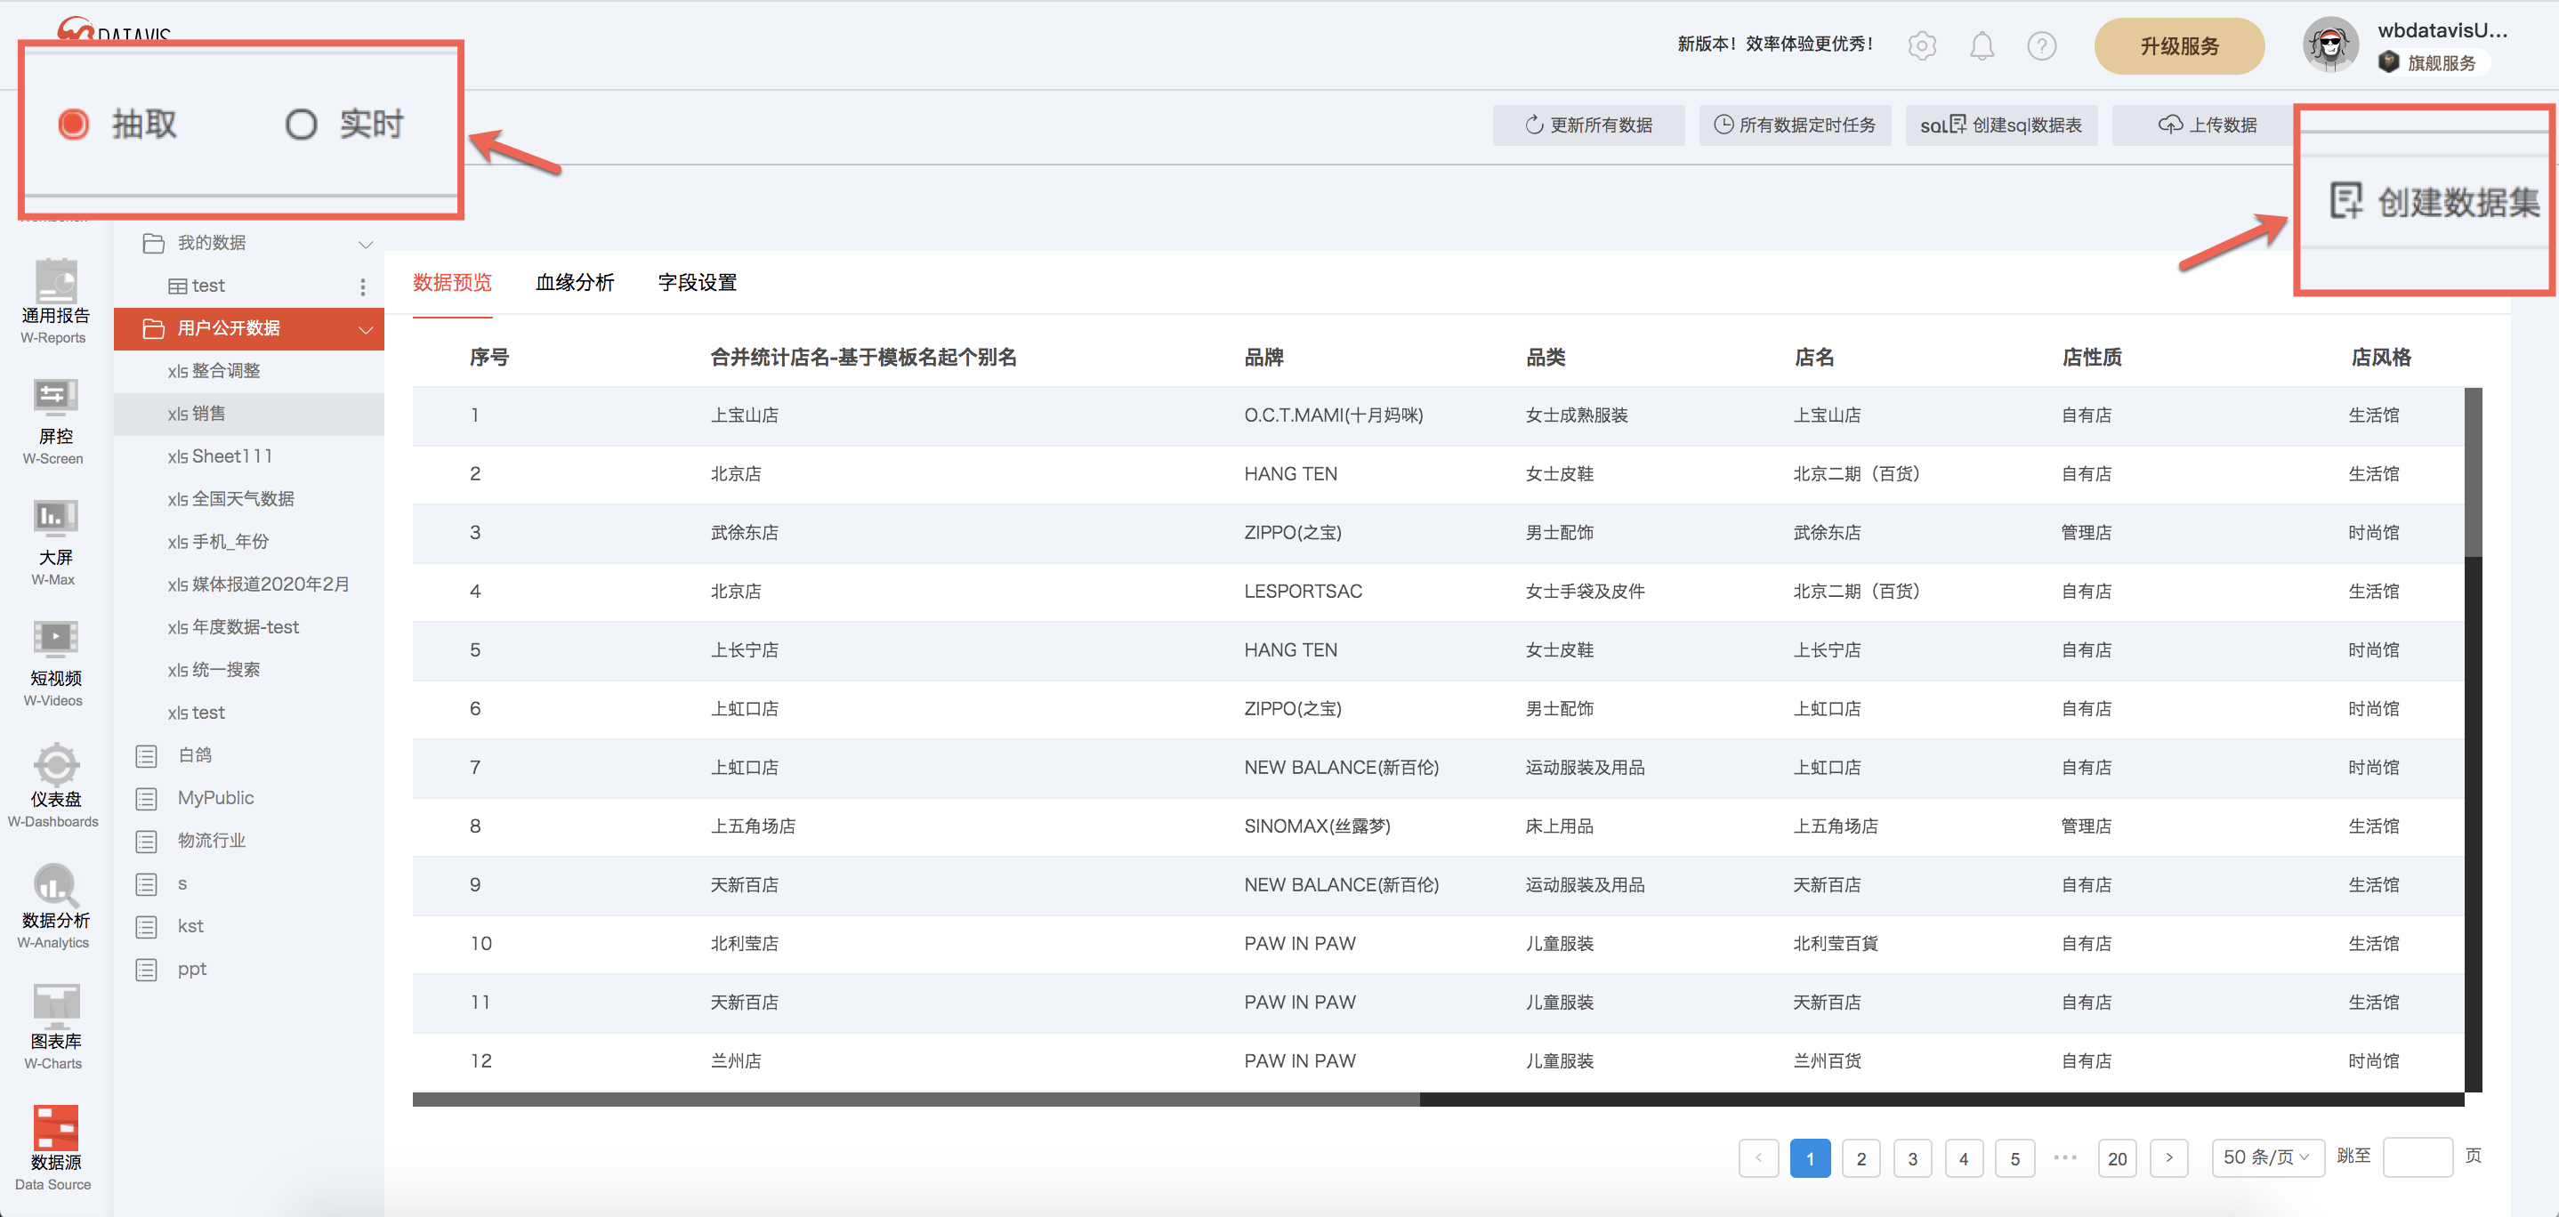Open the 物流行业 folder item

[212, 841]
